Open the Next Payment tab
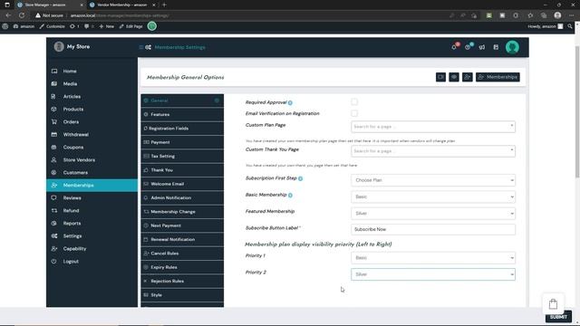The height and width of the screenshot is (326, 580). (x=182, y=225)
